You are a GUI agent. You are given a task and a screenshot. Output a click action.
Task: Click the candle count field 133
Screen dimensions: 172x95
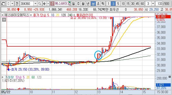(159, 4)
